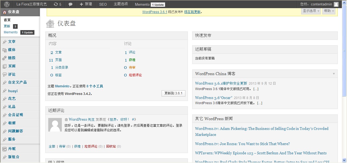Open the 新建 menu in admin bar
This screenshot has width=347, height=163.
click(86, 4)
